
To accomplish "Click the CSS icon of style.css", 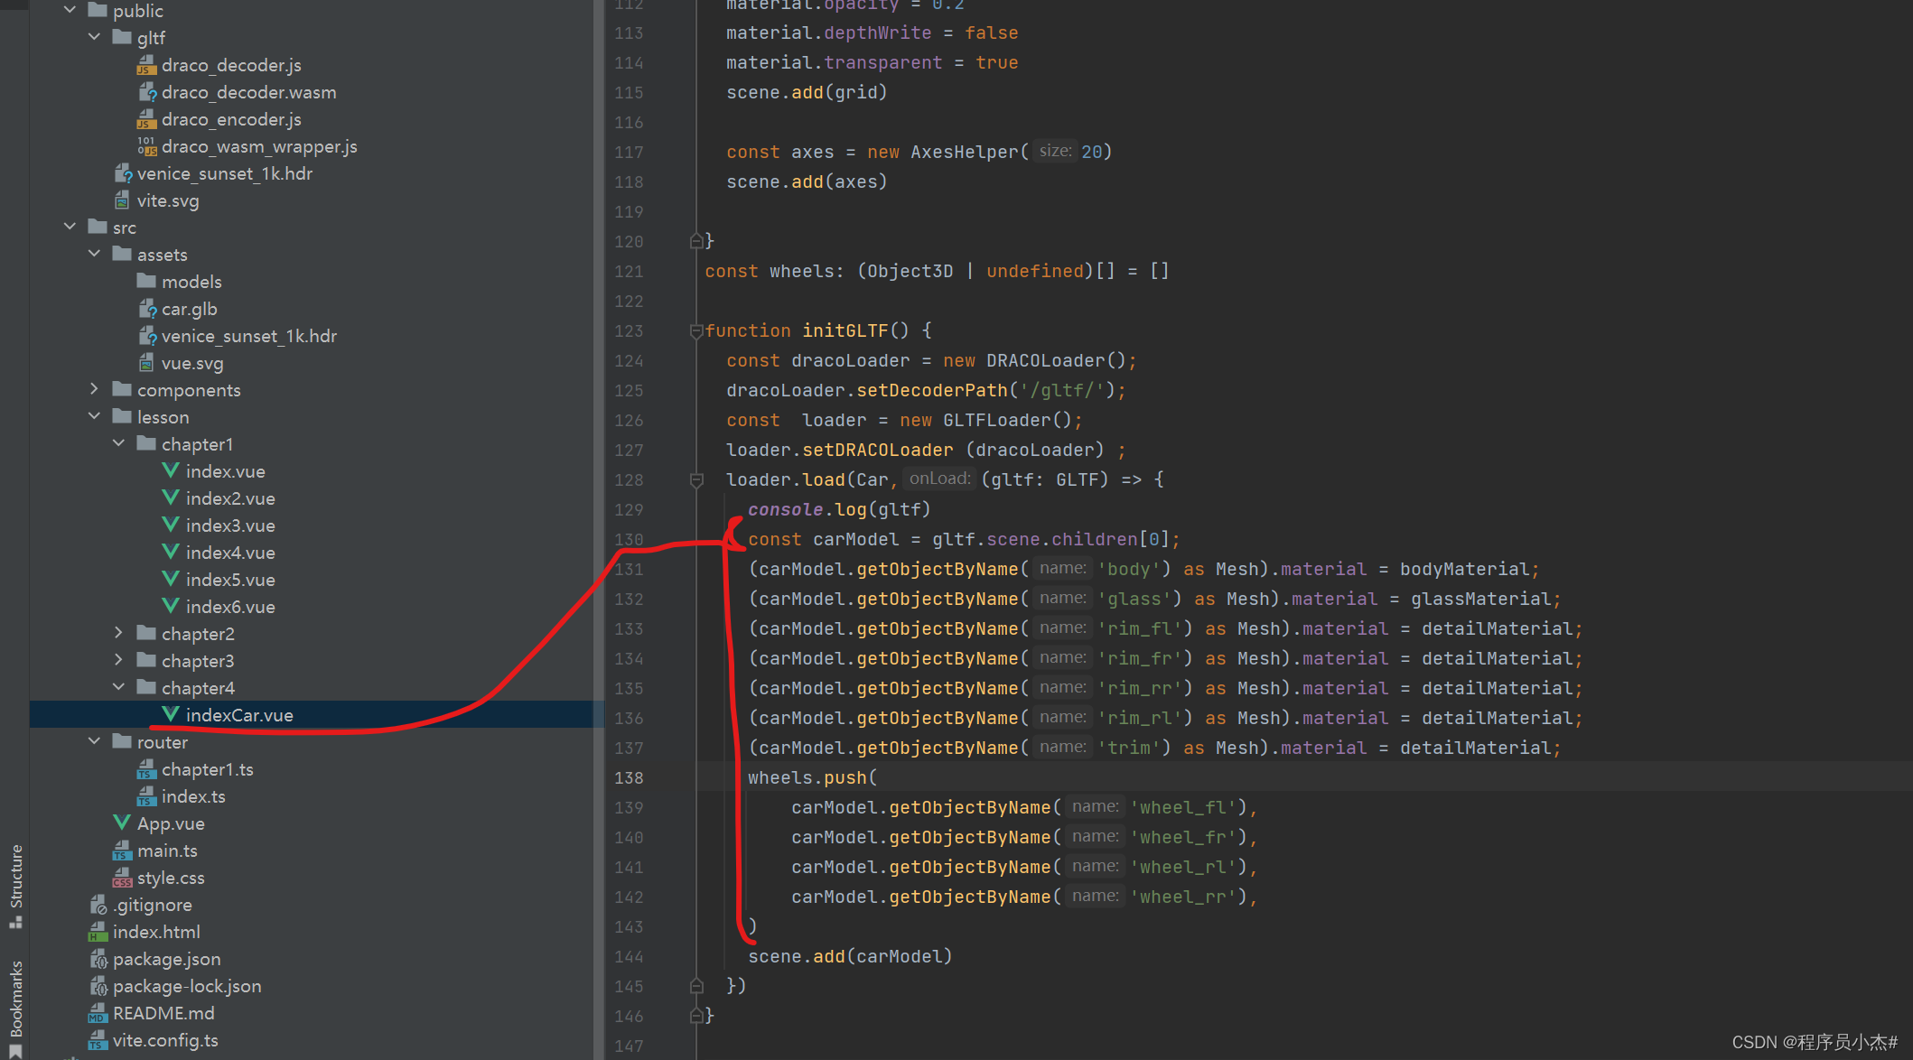I will click(122, 878).
